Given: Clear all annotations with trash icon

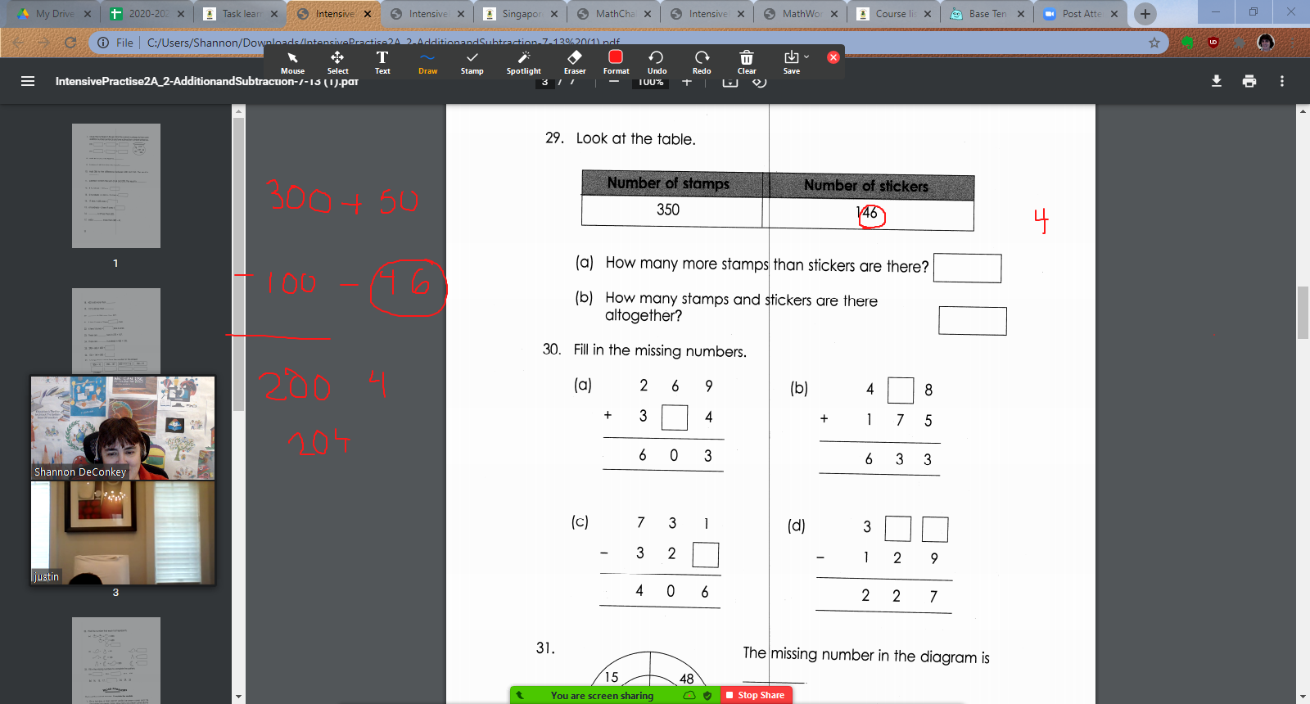Looking at the screenshot, I should [747, 62].
